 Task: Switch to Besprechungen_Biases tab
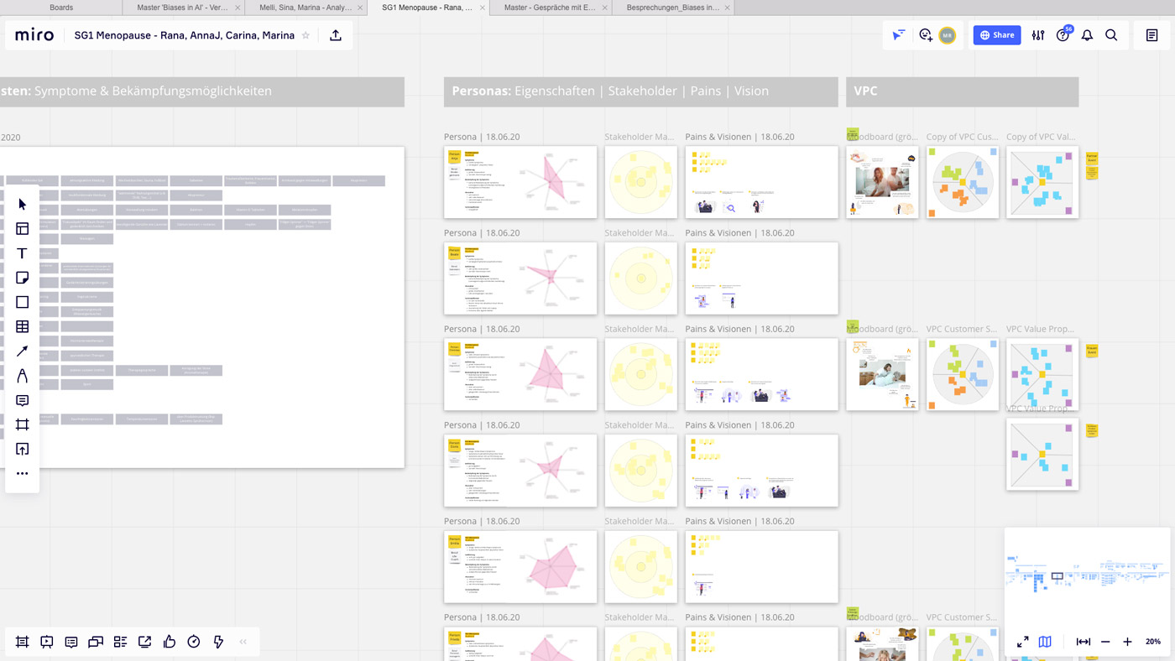tap(672, 8)
